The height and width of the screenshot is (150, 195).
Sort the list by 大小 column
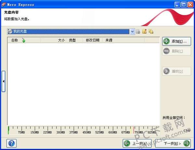pyautogui.click(x=61, y=40)
